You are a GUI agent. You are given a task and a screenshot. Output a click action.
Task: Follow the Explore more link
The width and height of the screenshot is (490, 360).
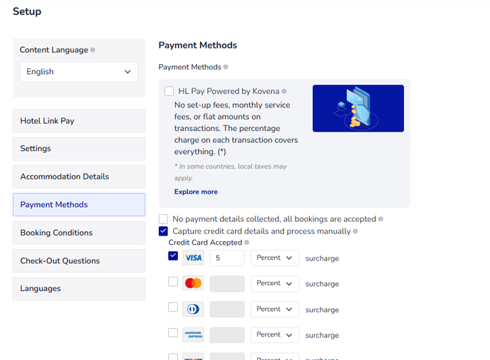pyautogui.click(x=196, y=191)
